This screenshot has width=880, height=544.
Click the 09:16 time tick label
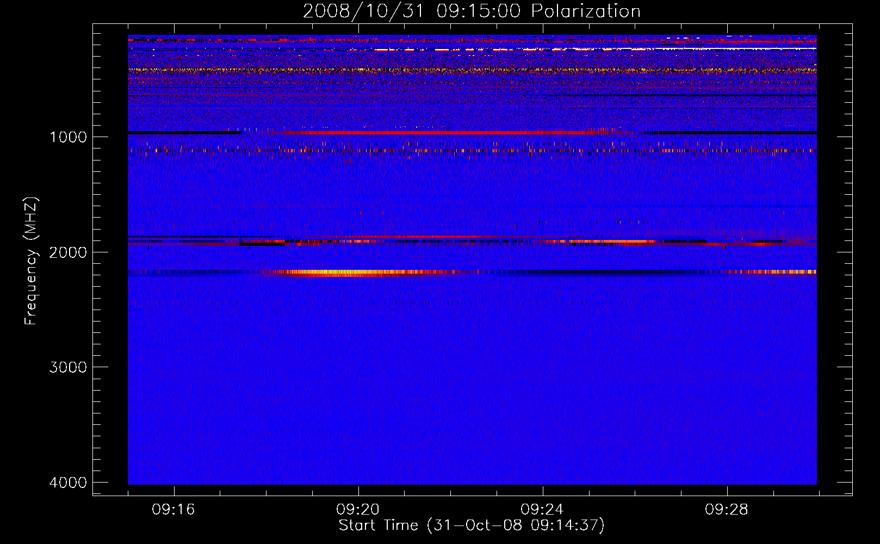(173, 510)
